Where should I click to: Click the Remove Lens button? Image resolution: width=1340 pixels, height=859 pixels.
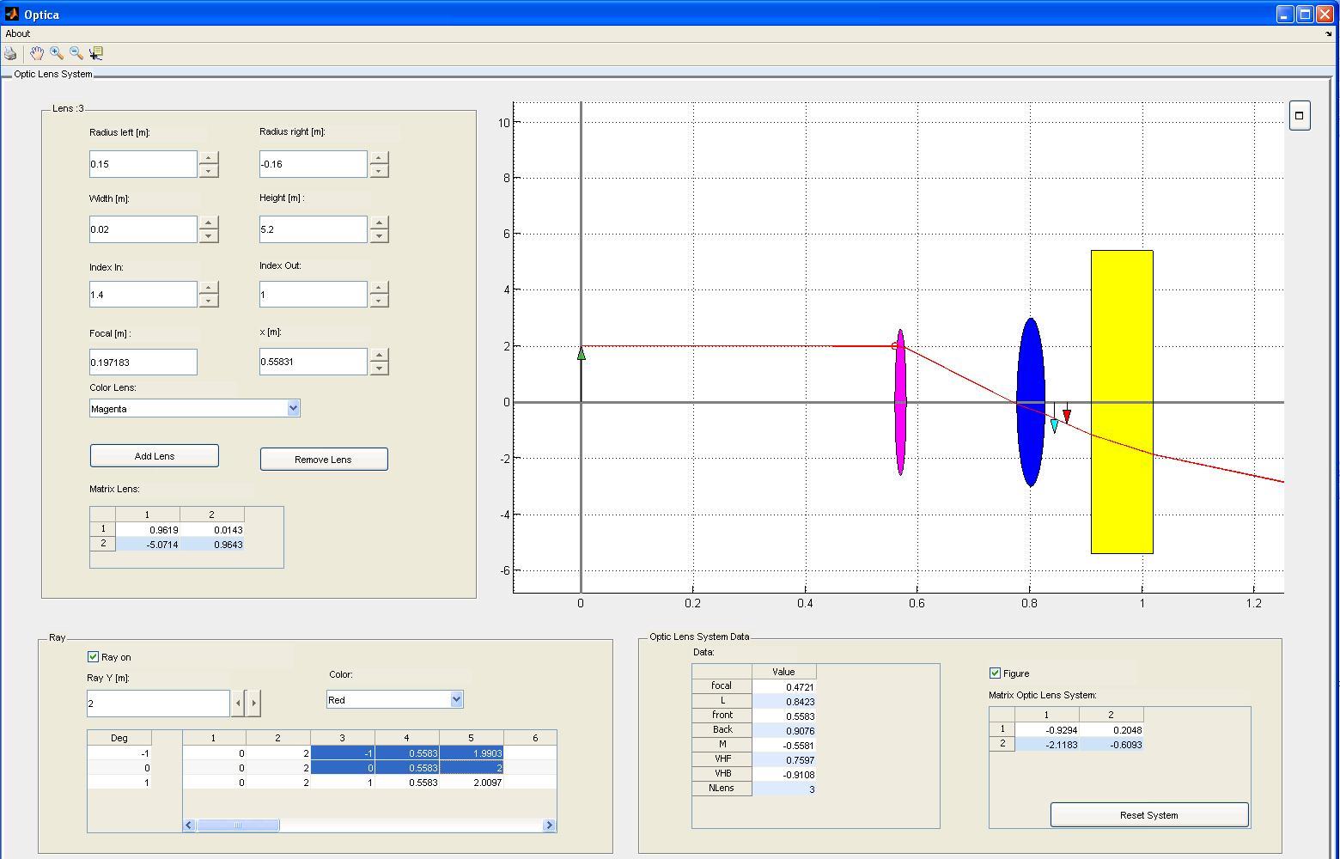[324, 460]
